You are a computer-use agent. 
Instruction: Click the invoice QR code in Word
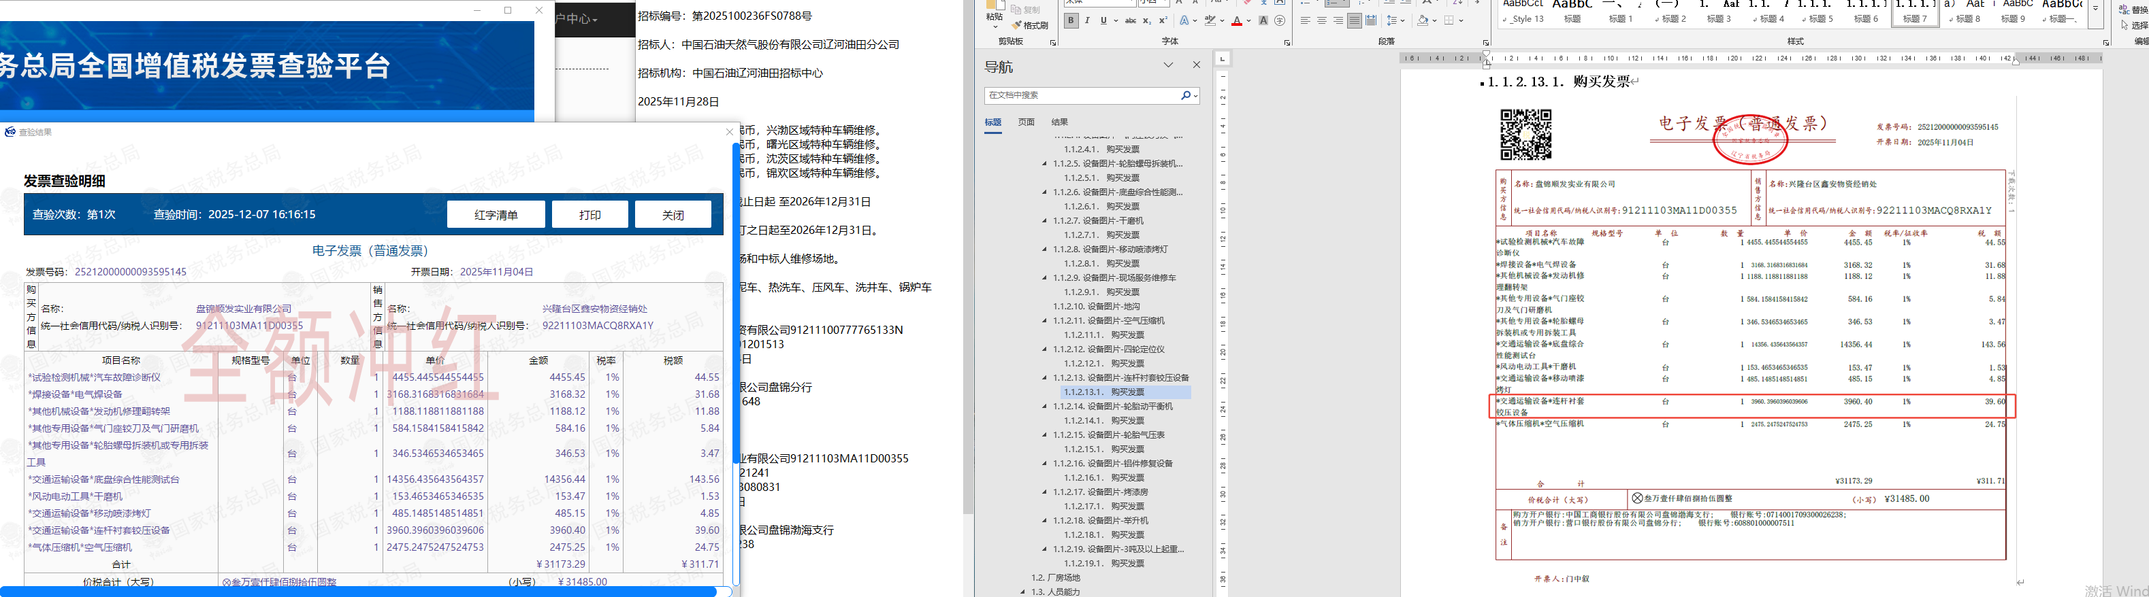pyautogui.click(x=1526, y=134)
